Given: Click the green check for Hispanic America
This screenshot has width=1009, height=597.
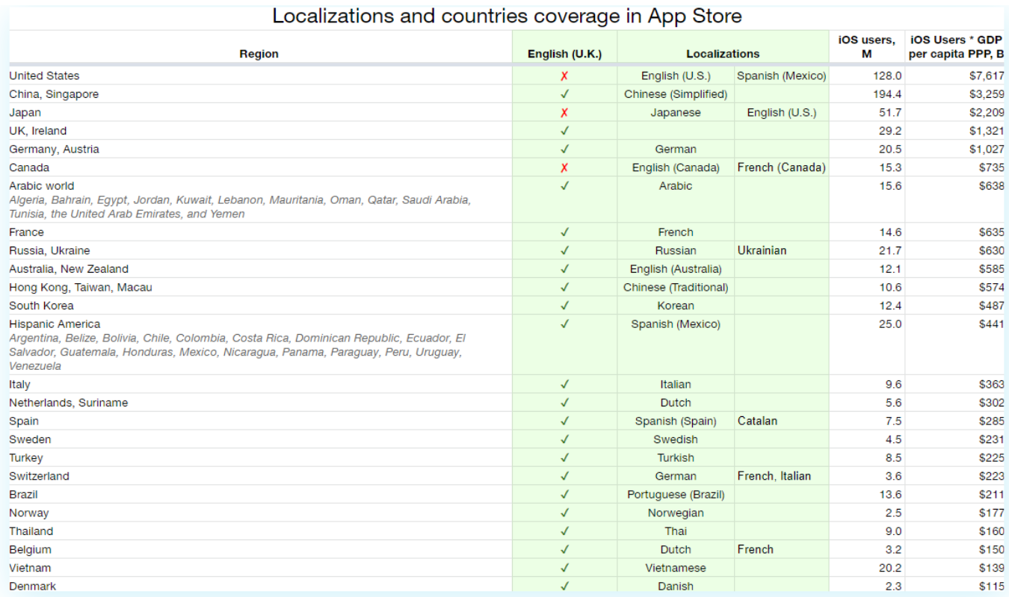Looking at the screenshot, I should (564, 324).
